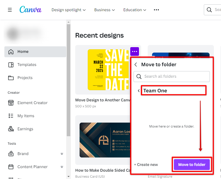Click the Home icon in the sidebar
This screenshot has width=221, height=179.
coord(11,51)
